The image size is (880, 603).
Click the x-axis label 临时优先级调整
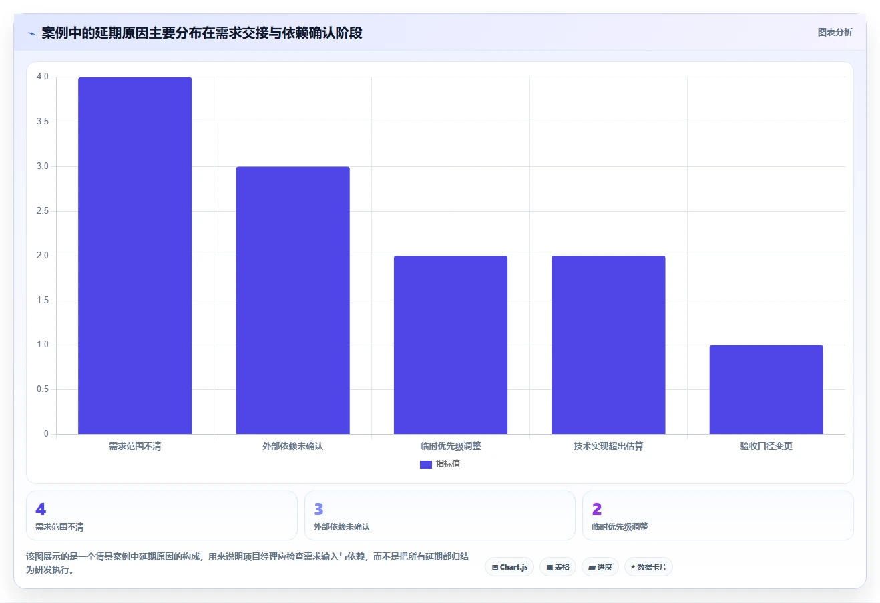point(451,446)
